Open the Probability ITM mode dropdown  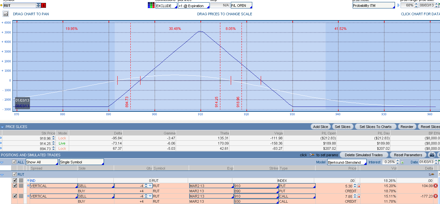coord(374,6)
